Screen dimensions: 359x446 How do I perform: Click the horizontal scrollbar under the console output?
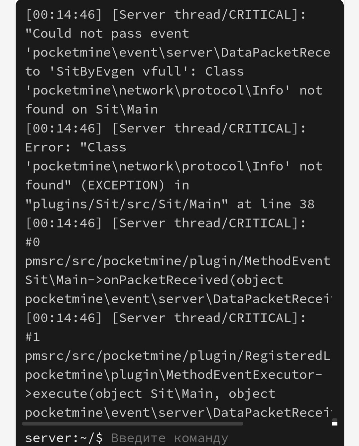coord(133,424)
